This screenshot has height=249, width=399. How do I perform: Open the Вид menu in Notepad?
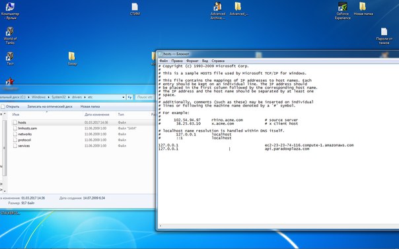click(x=205, y=61)
